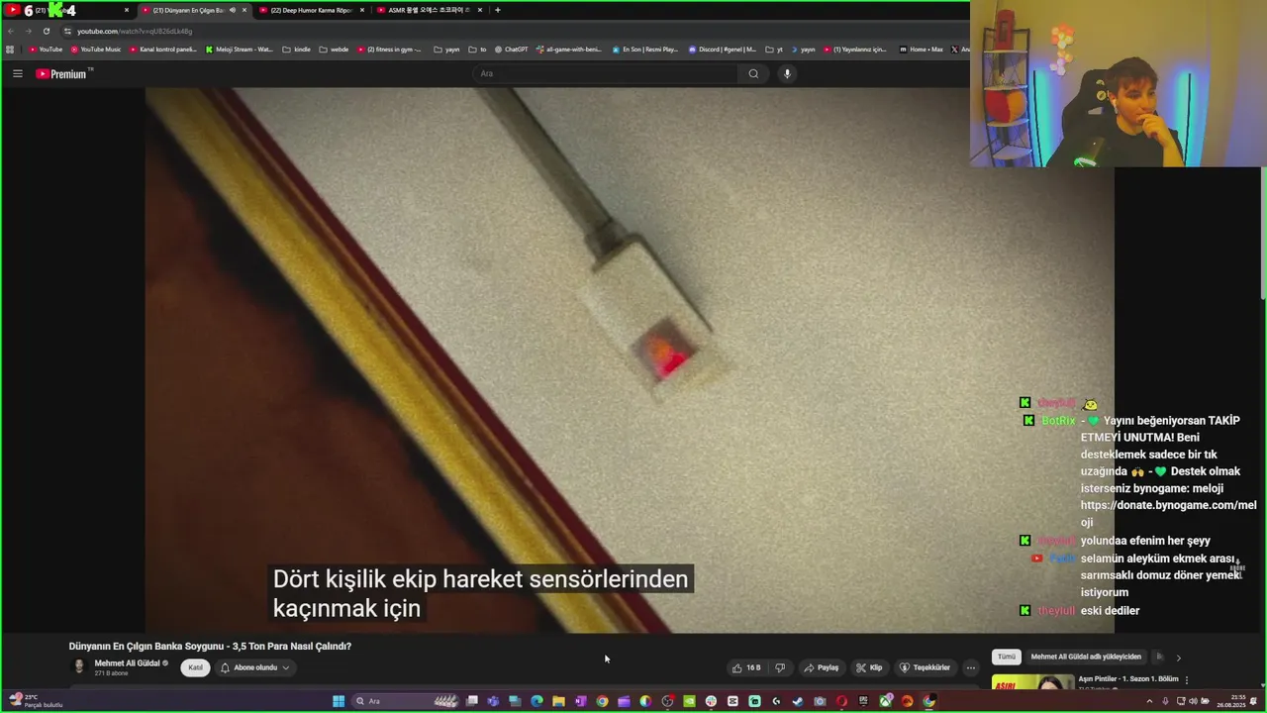Screen dimensions: 1267x713
Task: Open the 'ChatGPT' bookmark
Action: (511, 49)
